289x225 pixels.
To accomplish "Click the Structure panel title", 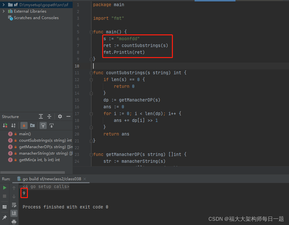I will [10, 117].
